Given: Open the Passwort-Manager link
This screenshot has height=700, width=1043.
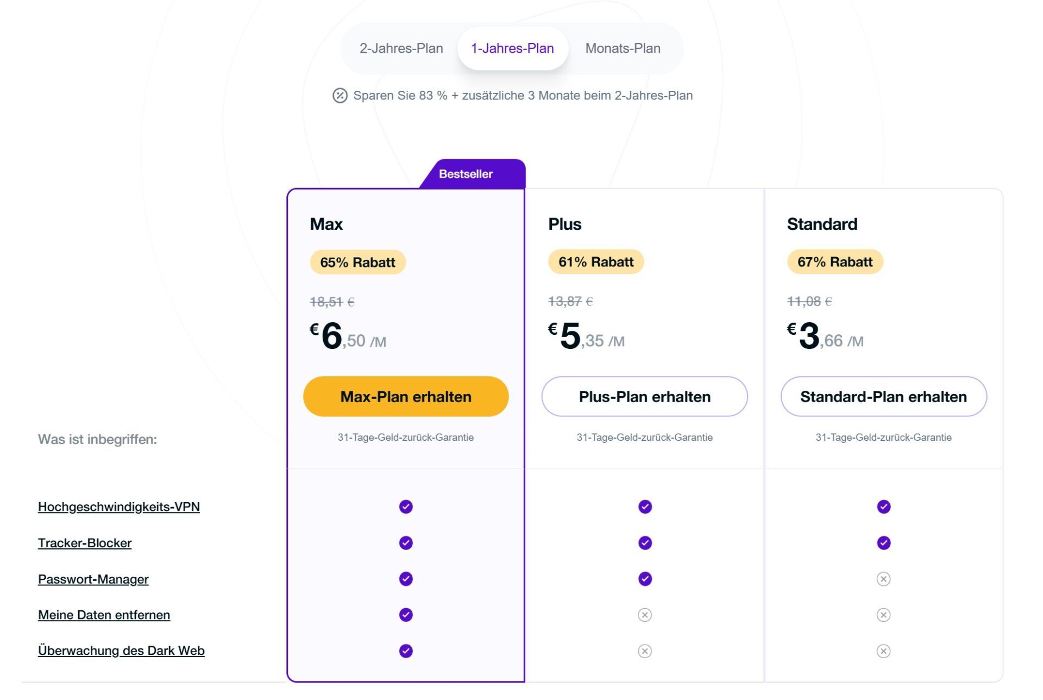Looking at the screenshot, I should coord(93,579).
